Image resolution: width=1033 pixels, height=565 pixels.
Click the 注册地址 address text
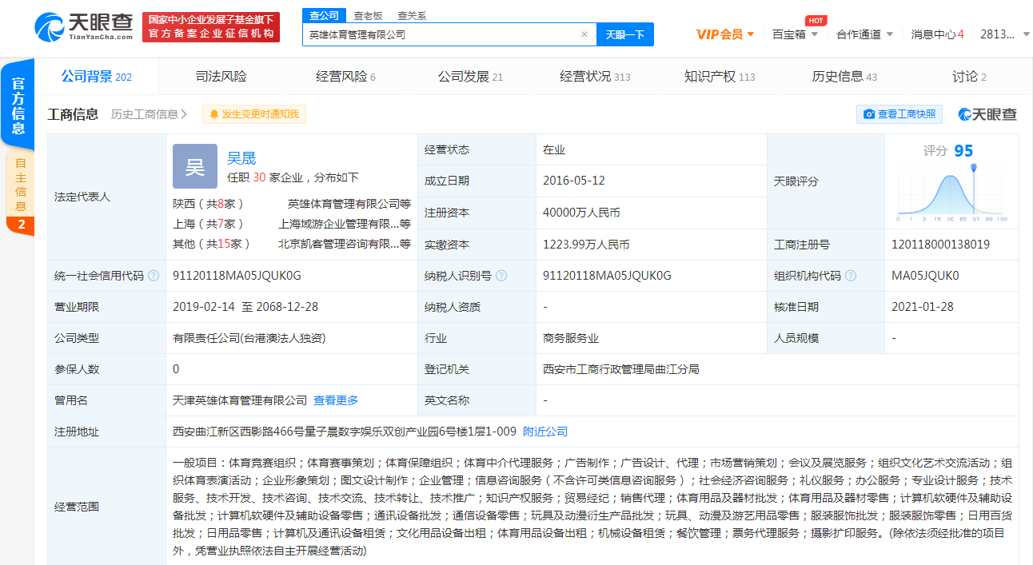pos(345,432)
